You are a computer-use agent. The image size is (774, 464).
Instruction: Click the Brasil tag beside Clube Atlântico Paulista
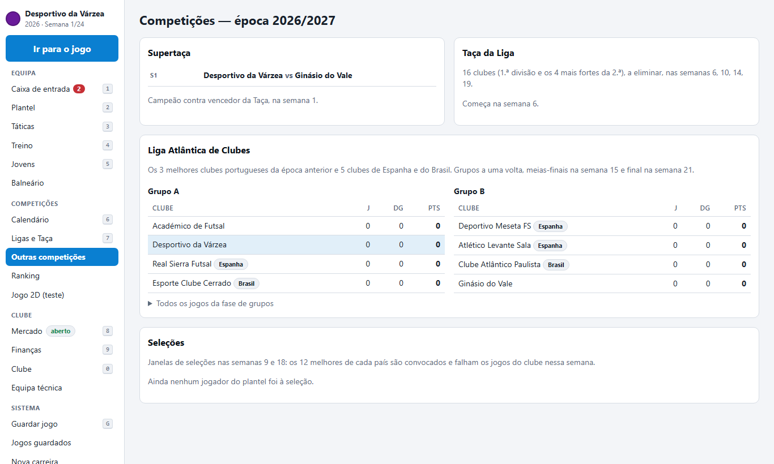[556, 264]
